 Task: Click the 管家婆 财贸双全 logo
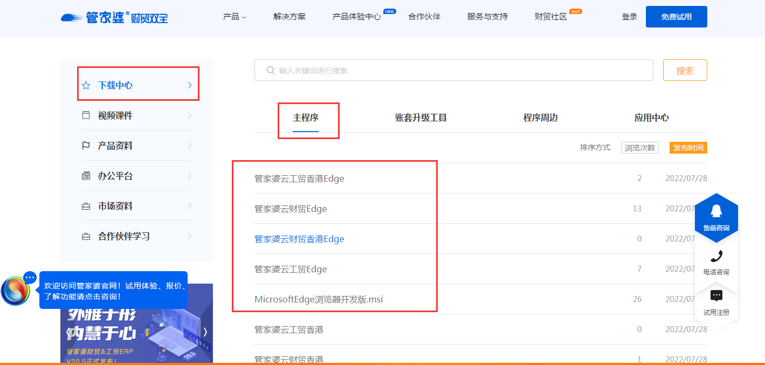114,17
